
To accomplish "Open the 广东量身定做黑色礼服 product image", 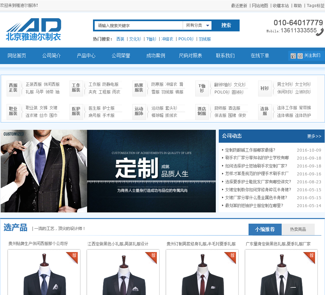I will pyautogui.click(x=281, y=273).
